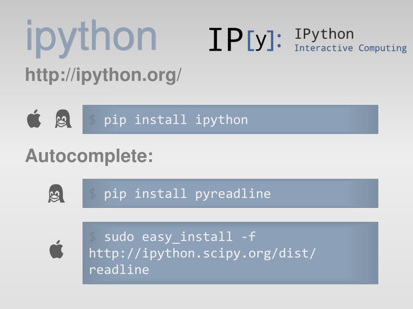Click the 'sudo easy_install -f' command box
Viewport: 413px width, 309px height.
tap(230, 253)
